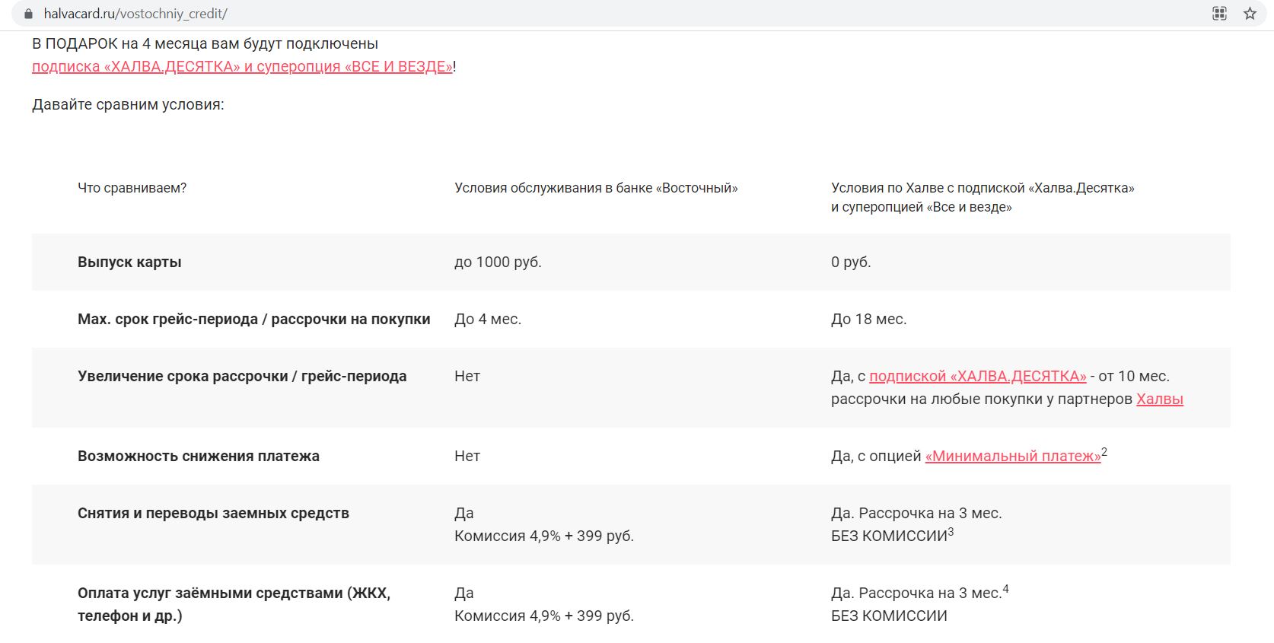Screen dimensions: 1274x643
Task: Click the halvacard.ru address bar URL
Action: tap(135, 14)
